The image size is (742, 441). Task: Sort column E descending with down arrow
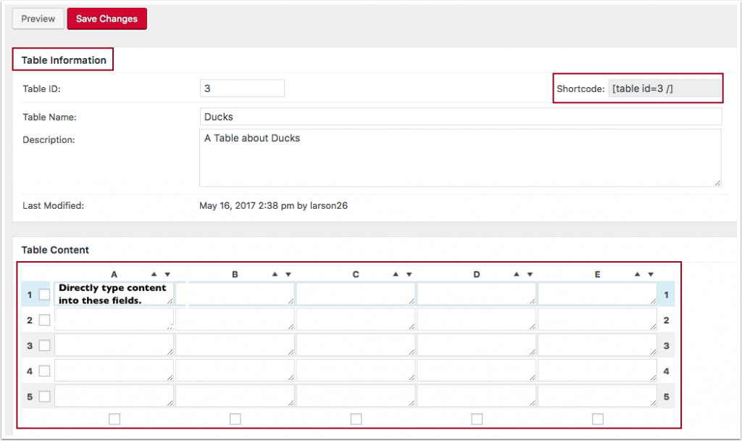[x=651, y=274]
